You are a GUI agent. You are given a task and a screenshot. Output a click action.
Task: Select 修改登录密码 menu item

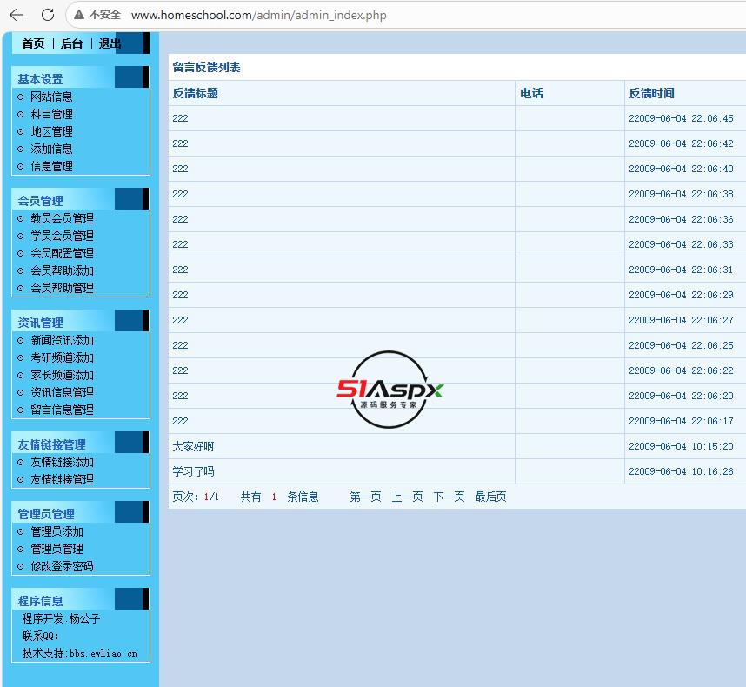62,566
